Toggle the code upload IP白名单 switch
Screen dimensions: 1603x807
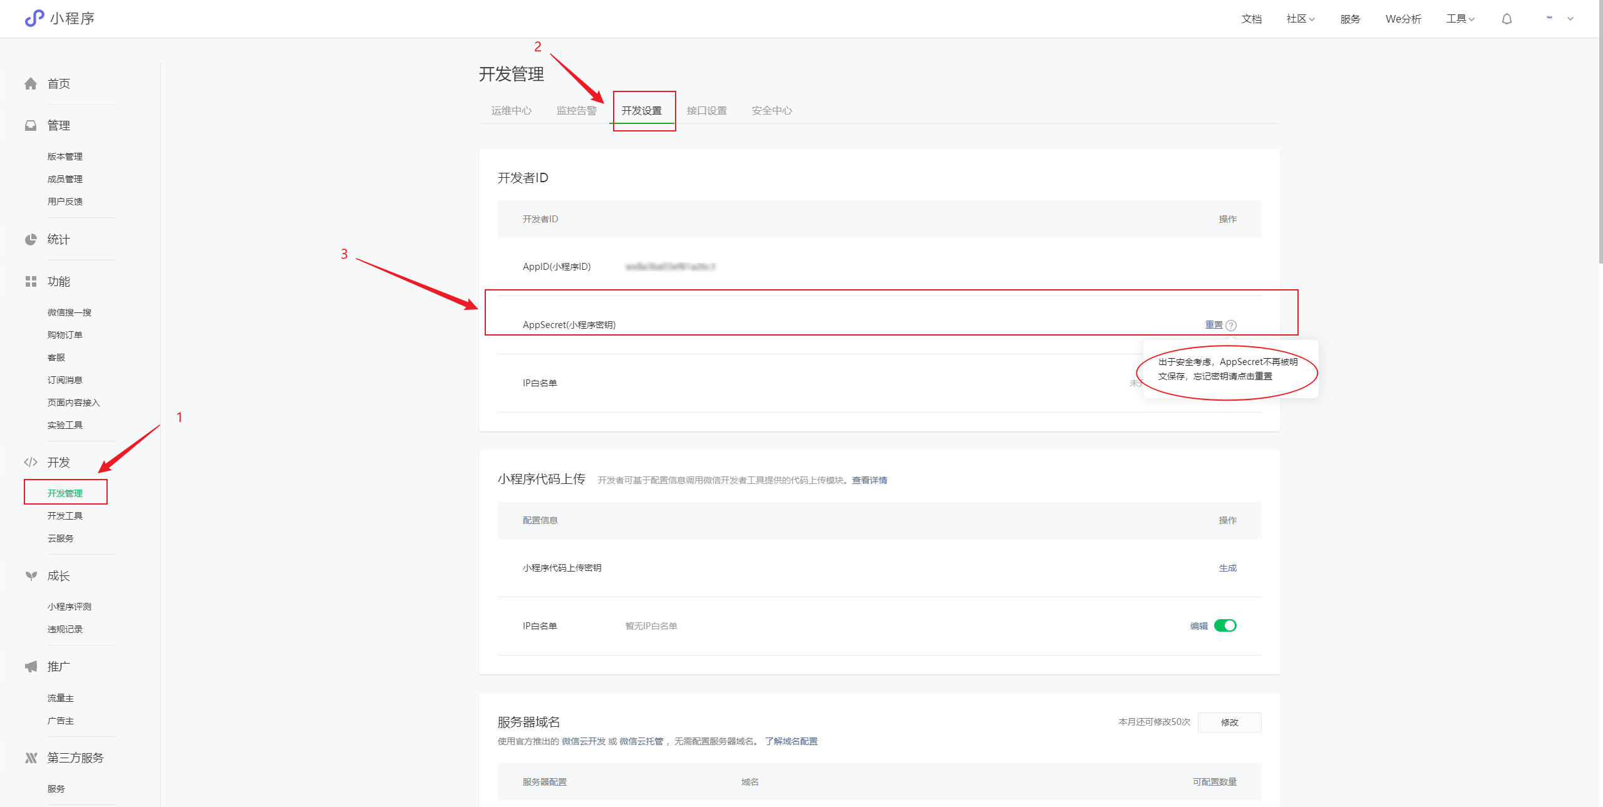[1225, 625]
